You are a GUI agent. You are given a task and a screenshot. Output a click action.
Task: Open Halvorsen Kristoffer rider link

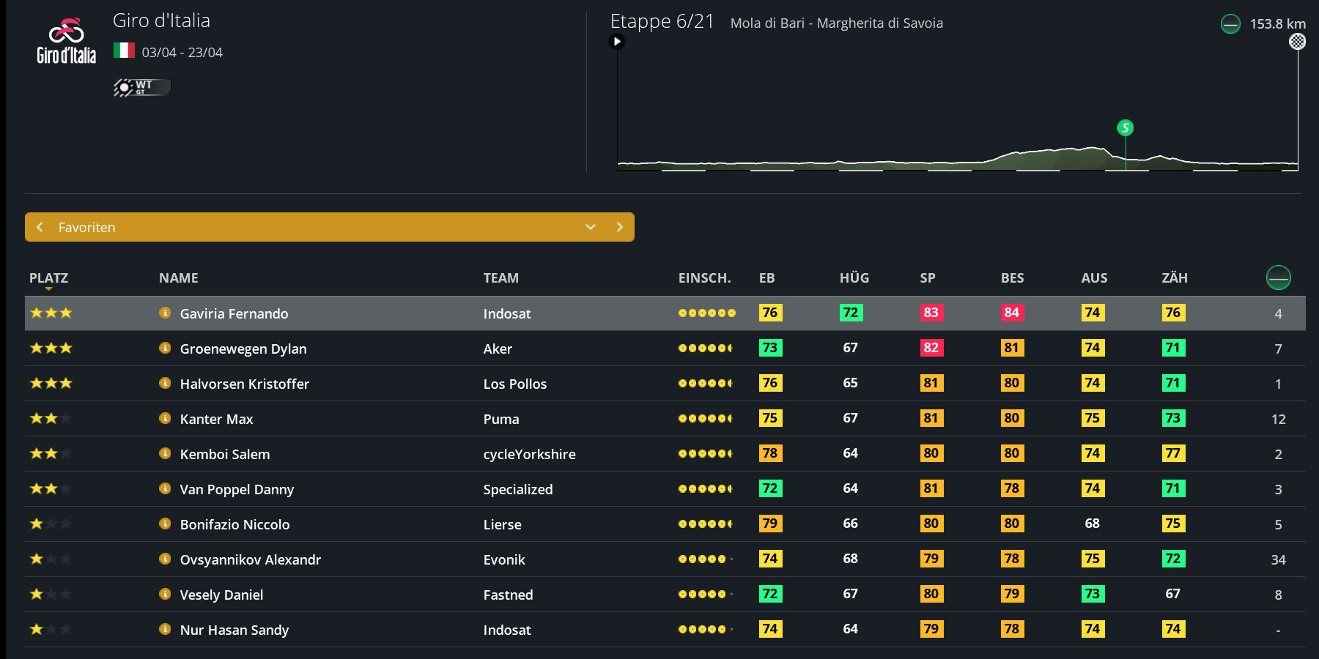pos(244,384)
